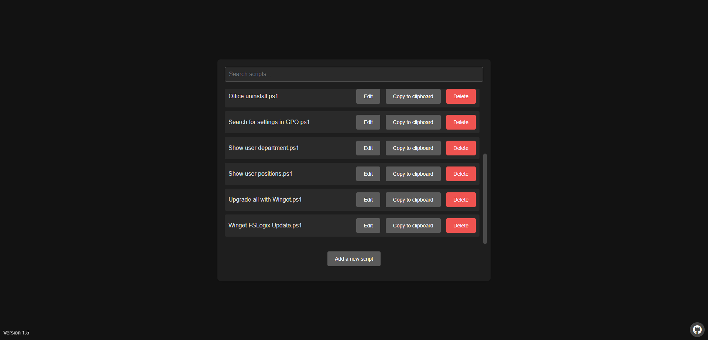The width and height of the screenshot is (708, 340).
Task: Edit Search for settings in GPO.ps1
Action: pyautogui.click(x=368, y=122)
